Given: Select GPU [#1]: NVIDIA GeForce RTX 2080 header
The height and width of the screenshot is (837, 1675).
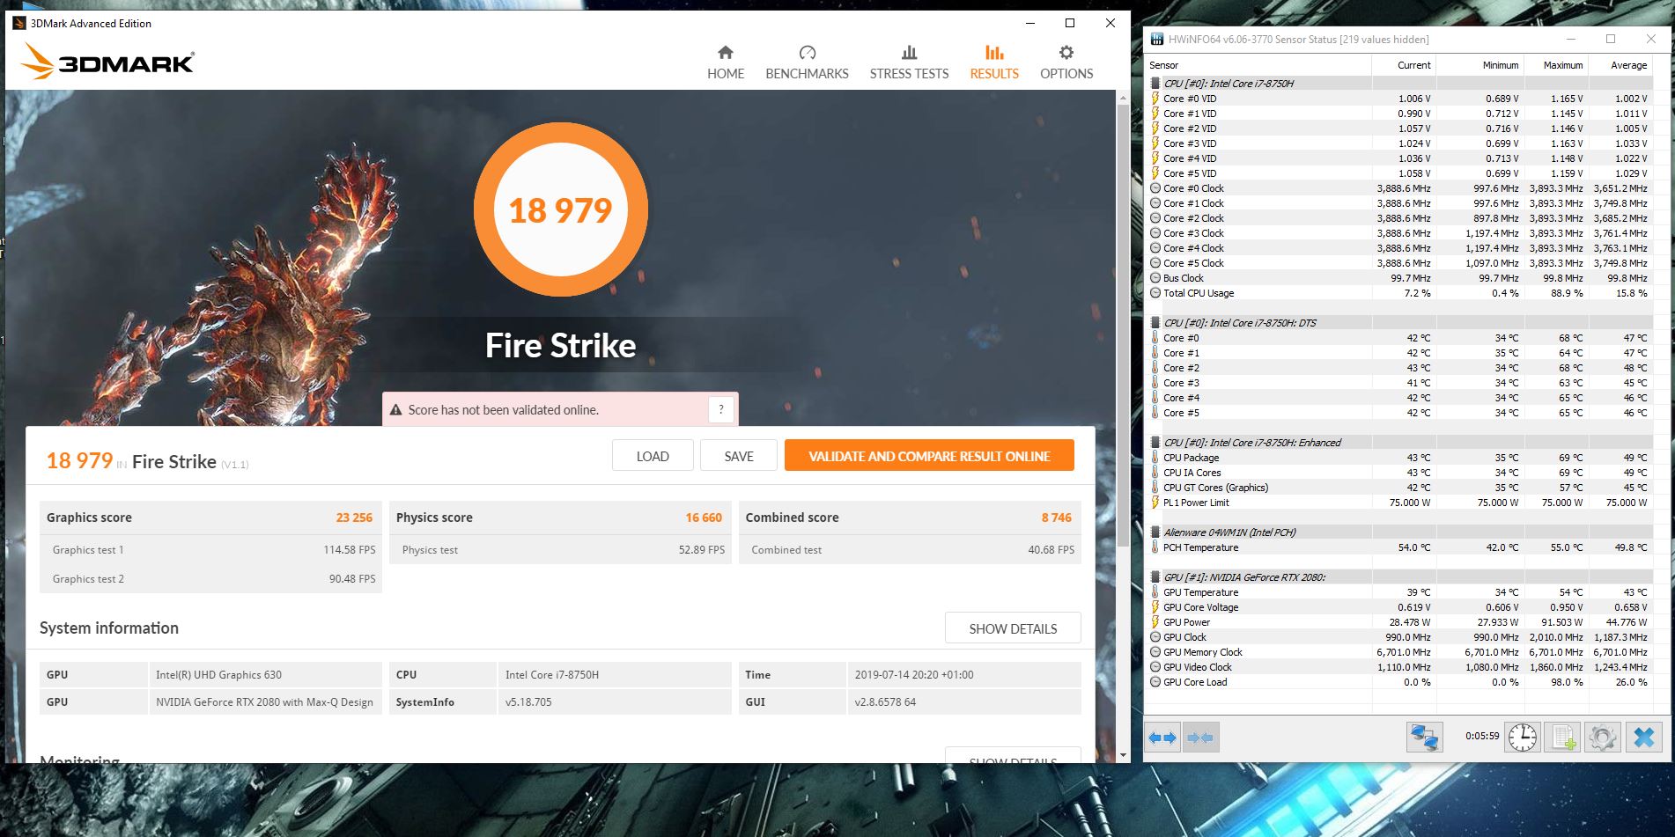Looking at the screenshot, I should coord(1400,577).
